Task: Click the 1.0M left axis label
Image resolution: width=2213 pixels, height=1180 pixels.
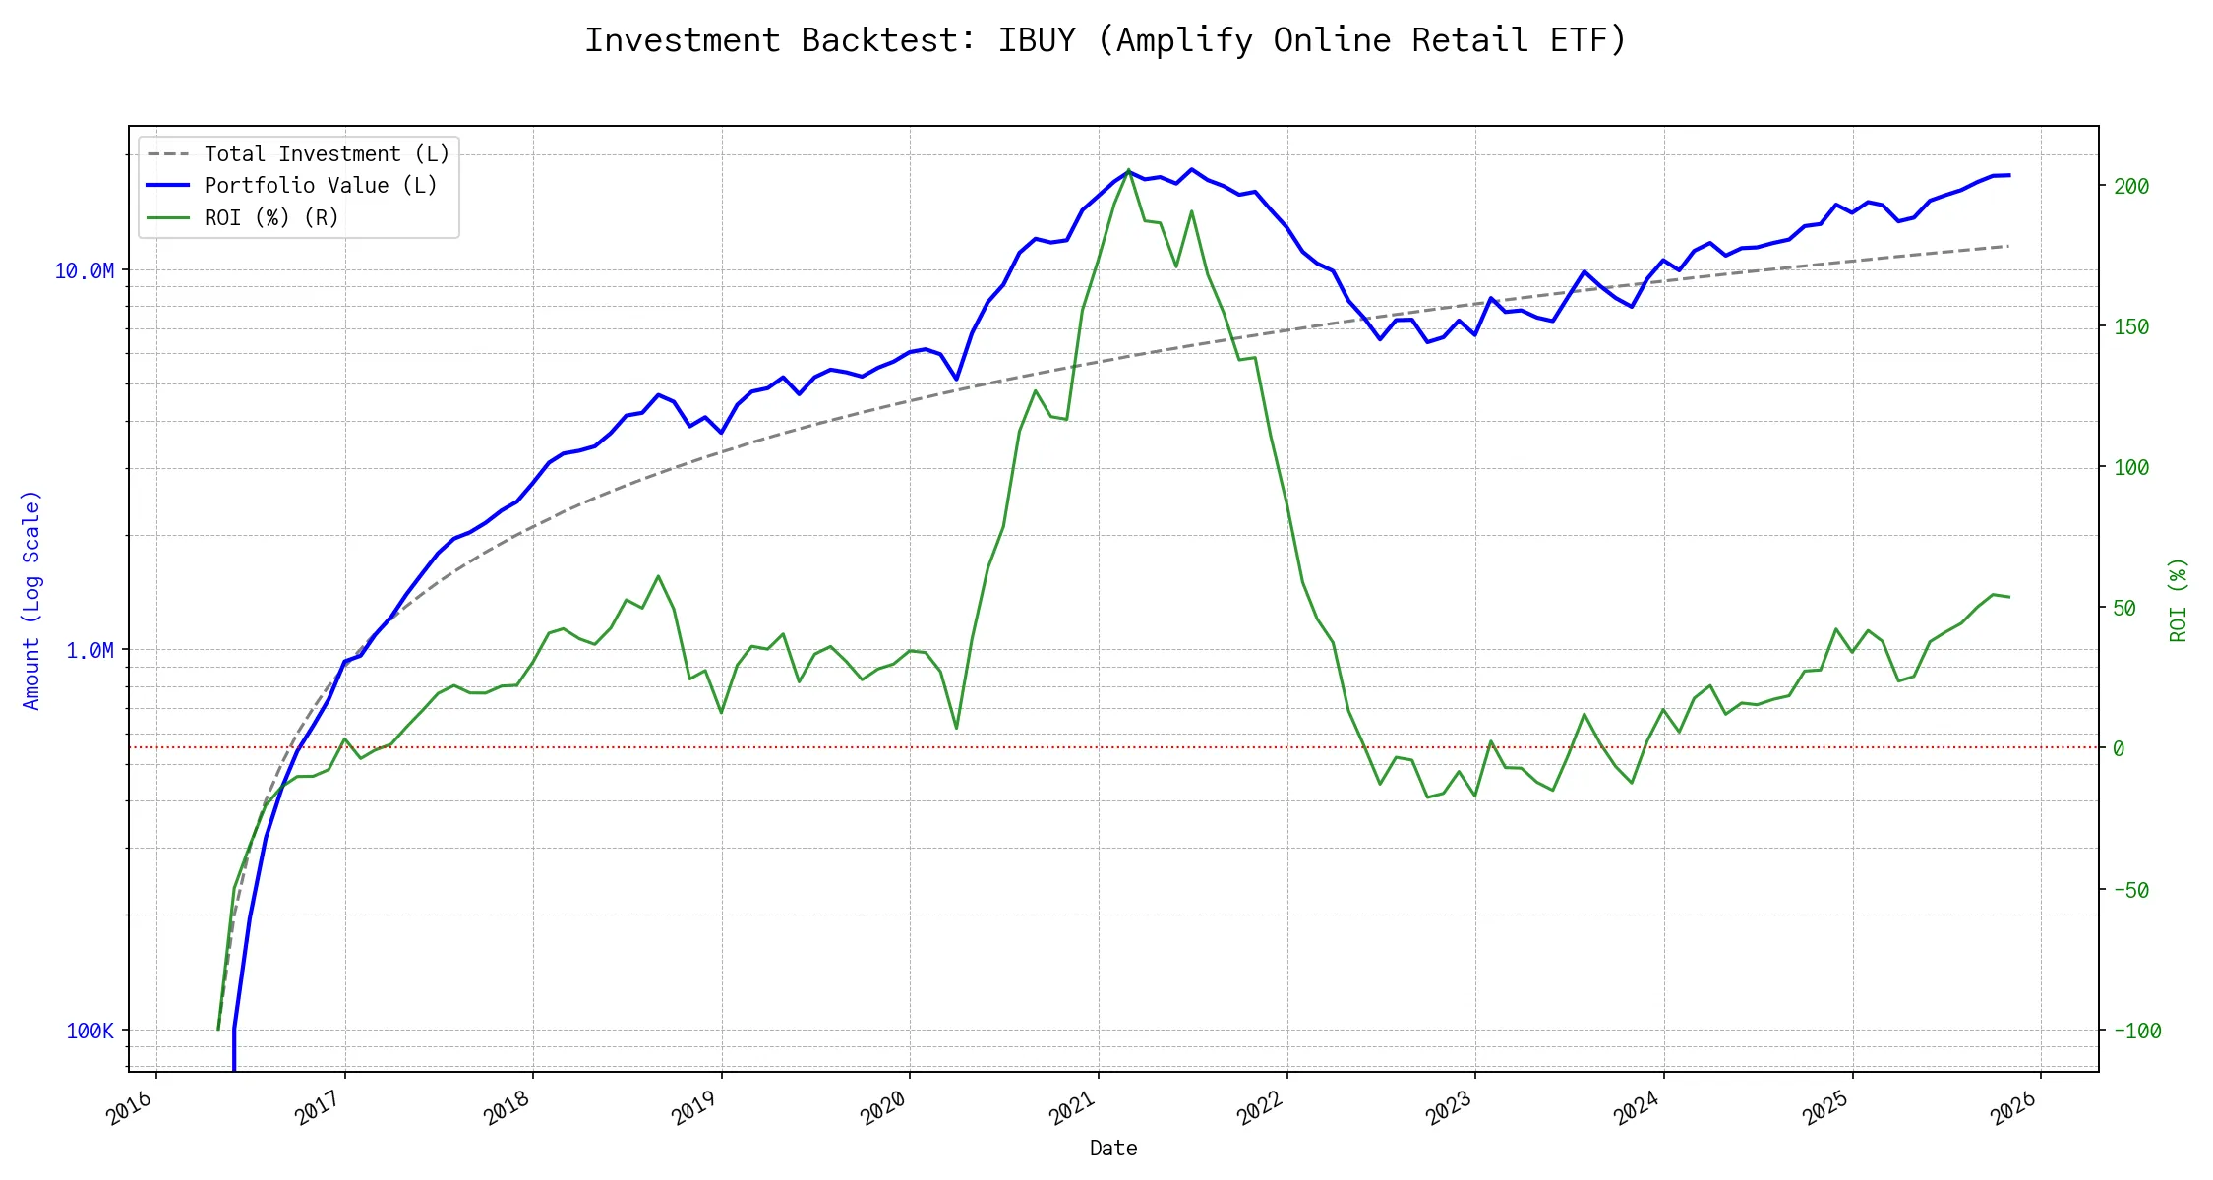Action: pyautogui.click(x=90, y=651)
